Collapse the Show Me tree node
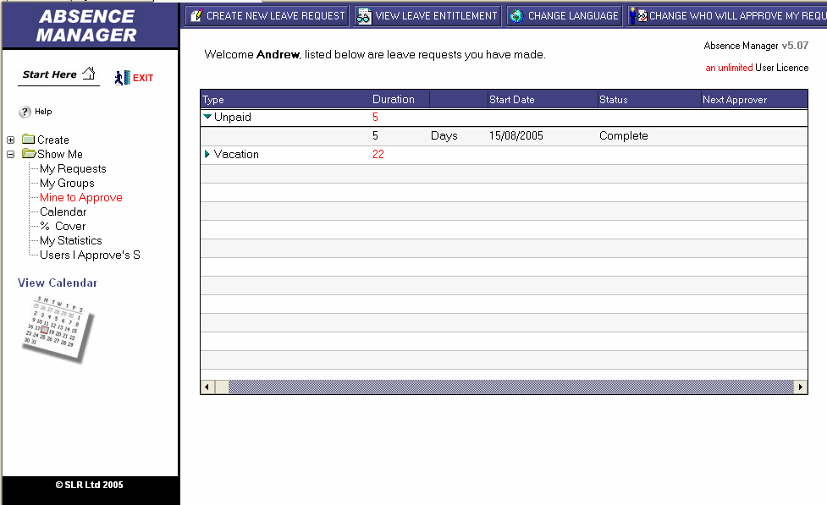Viewport: 827px width, 505px height. click(10, 155)
